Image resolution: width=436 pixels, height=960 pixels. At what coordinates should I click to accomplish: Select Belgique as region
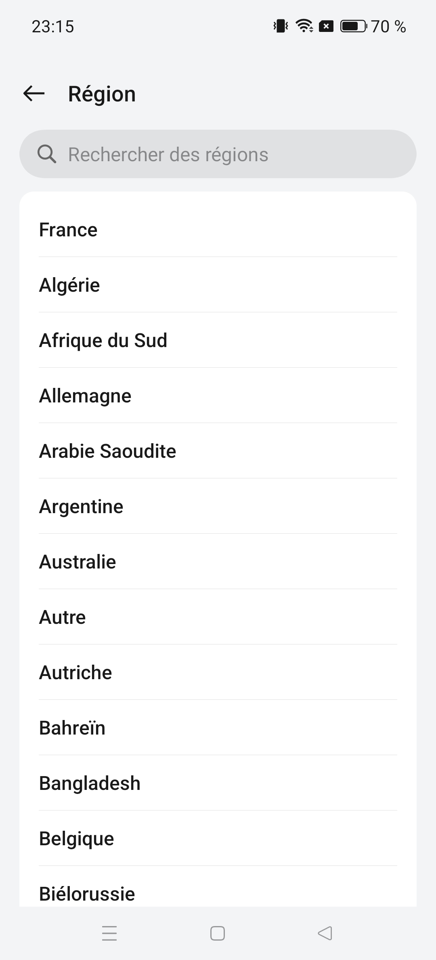(218, 838)
